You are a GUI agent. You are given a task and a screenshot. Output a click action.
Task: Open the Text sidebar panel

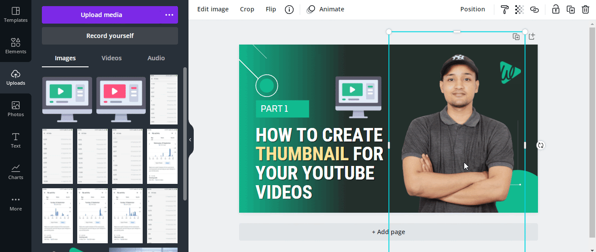click(x=16, y=141)
